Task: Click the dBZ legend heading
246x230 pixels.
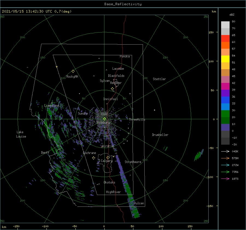Action: click(232, 15)
